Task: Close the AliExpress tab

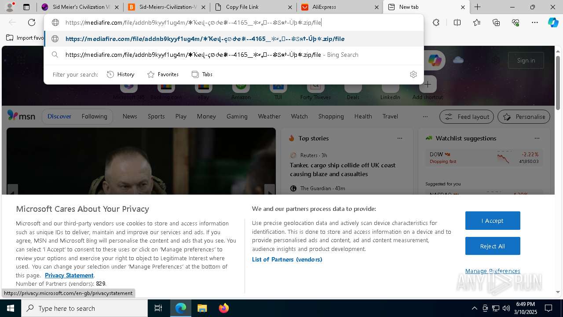Action: pos(377,7)
